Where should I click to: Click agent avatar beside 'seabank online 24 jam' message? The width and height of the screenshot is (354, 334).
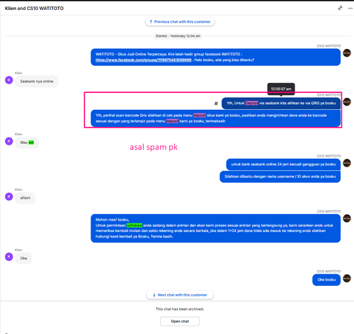347,163
